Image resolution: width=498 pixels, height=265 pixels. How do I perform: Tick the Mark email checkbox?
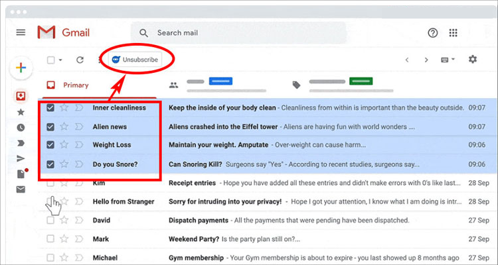tap(50, 238)
